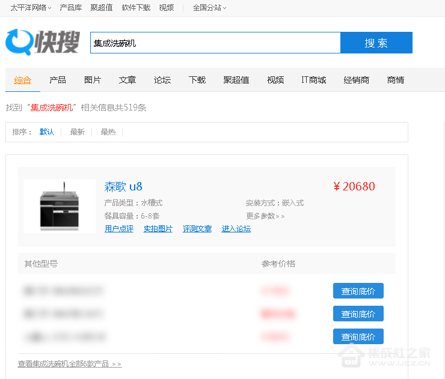Switch to the 视频 results tab

275,80
